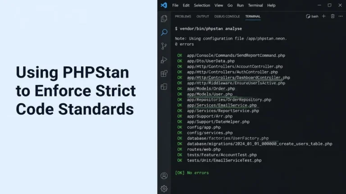Click the OK status beside routes/web.php
The image size is (346, 194).
click(180, 149)
